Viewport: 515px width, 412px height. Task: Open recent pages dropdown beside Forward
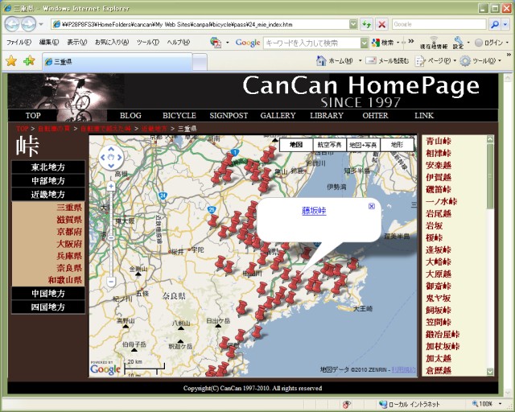point(41,24)
